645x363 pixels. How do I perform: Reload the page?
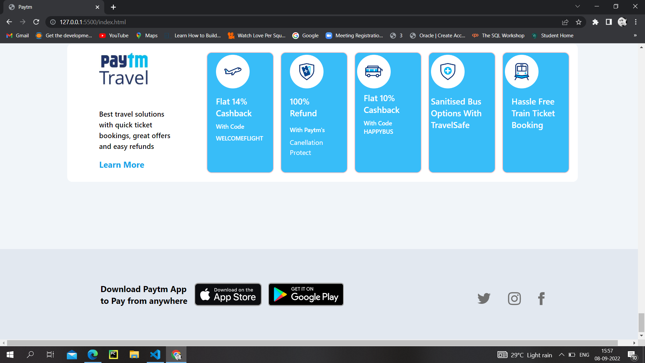click(36, 22)
